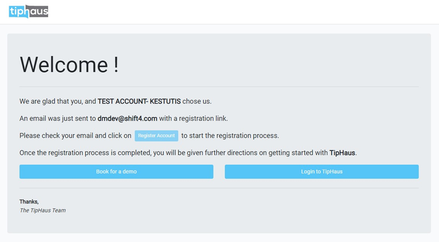This screenshot has height=242, width=439.
Task: Click "to start the registration process." text
Action: [x=230, y=136]
